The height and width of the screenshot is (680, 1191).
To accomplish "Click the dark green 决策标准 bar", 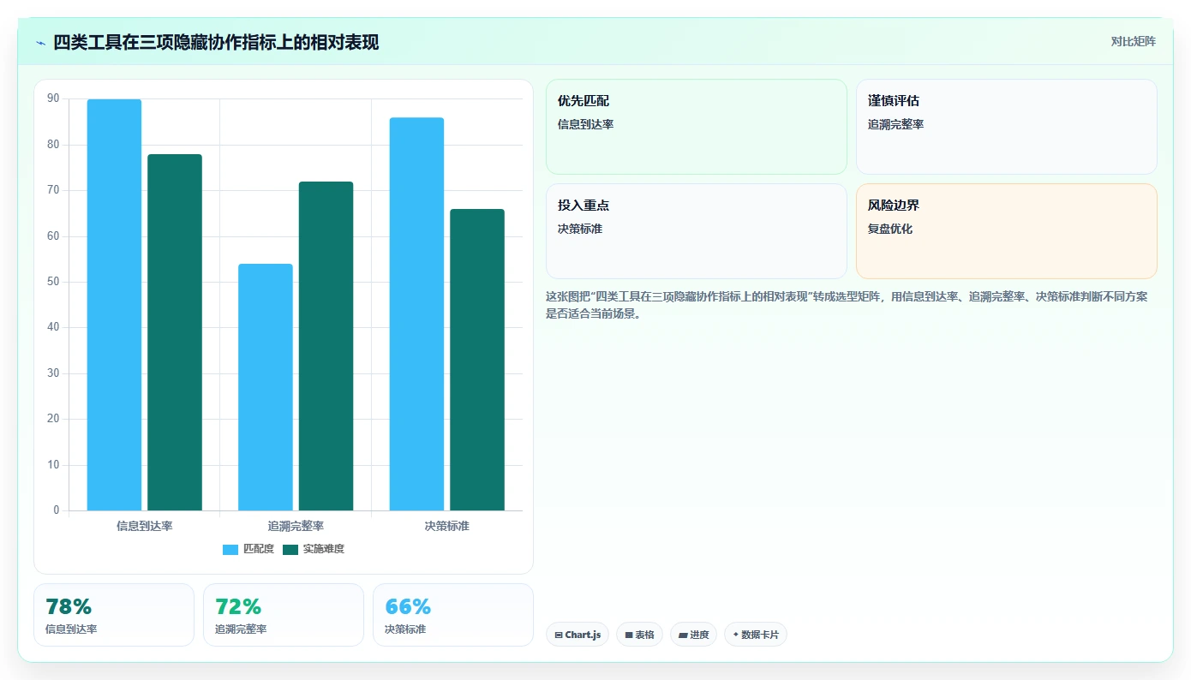I will point(477,360).
